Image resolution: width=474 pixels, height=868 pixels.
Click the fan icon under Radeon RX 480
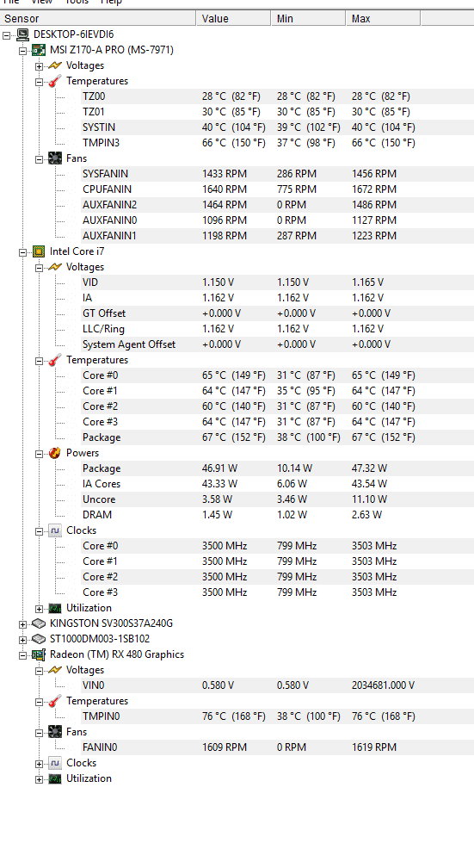(x=55, y=732)
